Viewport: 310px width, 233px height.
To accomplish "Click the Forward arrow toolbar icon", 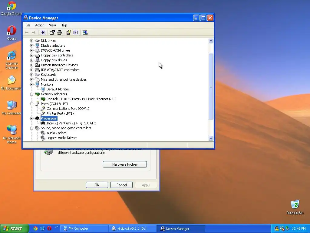I will coord(34,32).
